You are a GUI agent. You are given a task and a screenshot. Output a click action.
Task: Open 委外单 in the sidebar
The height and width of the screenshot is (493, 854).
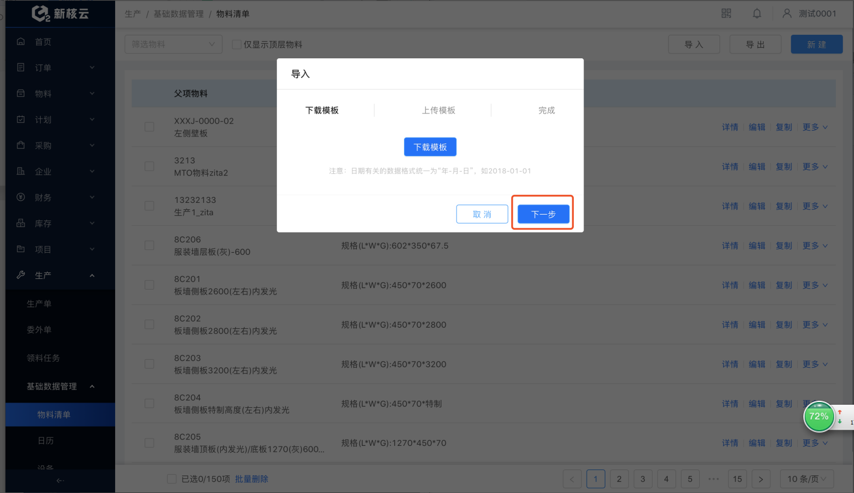(39, 330)
